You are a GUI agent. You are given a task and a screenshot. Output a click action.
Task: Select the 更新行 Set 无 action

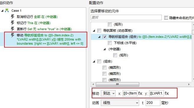(44, 29)
